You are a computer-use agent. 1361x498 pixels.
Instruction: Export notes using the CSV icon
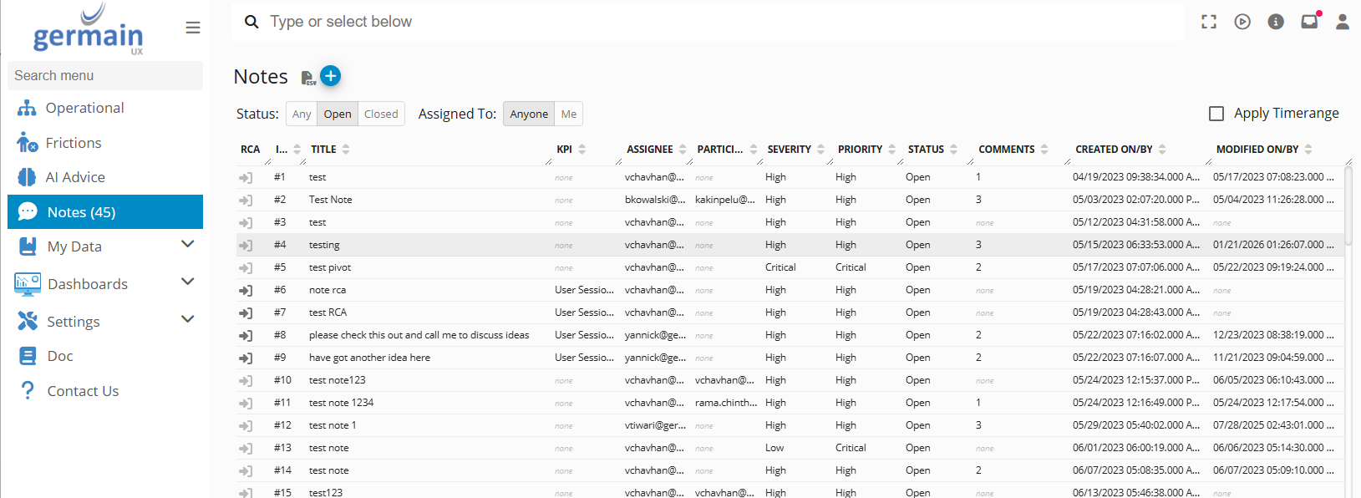pos(308,78)
